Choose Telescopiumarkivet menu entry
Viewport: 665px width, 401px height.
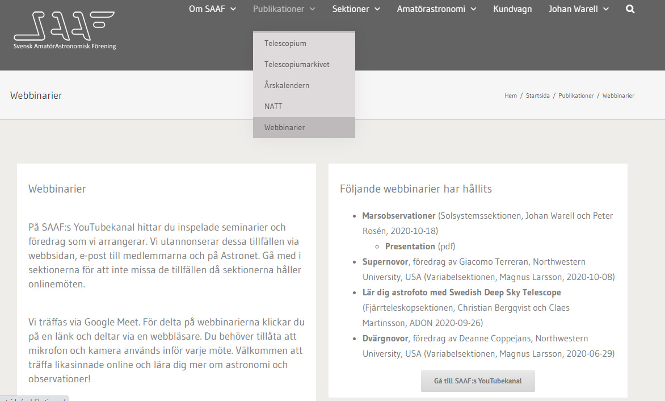(297, 65)
